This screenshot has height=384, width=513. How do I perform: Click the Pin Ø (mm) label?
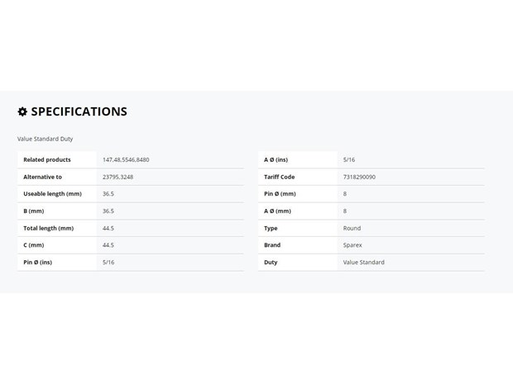click(x=280, y=194)
